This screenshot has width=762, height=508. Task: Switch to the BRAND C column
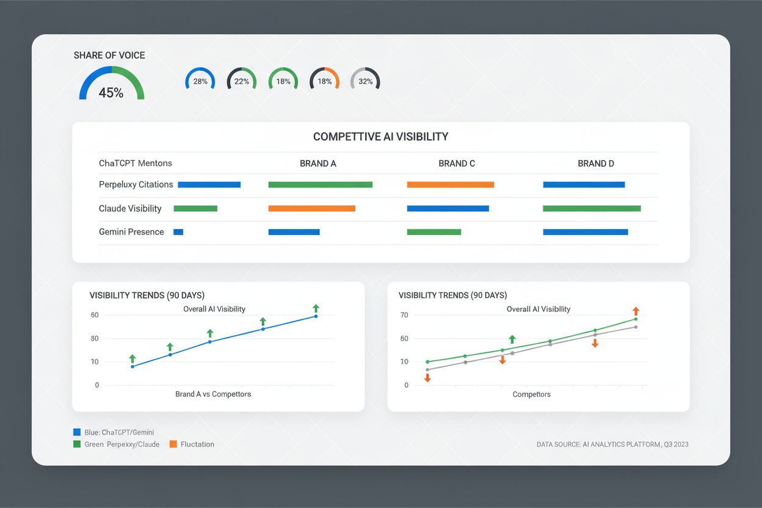457,163
